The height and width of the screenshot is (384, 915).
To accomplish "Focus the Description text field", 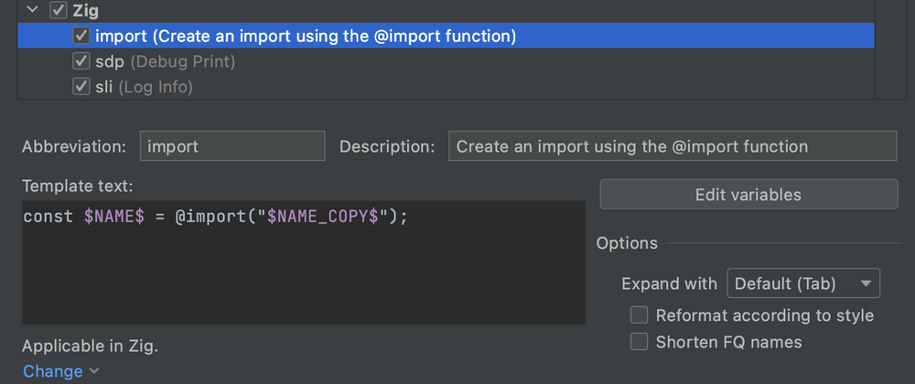I will 672,146.
